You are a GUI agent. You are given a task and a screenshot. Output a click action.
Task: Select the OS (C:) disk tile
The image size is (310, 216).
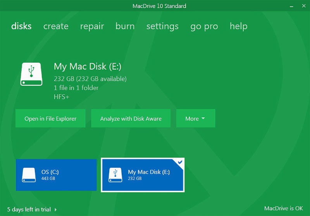click(x=56, y=175)
